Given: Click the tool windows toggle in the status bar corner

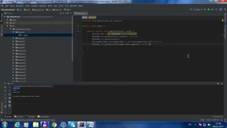Looking at the screenshot, I should 2,120.
